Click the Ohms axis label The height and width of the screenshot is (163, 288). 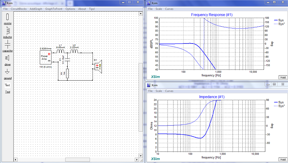tap(152, 126)
